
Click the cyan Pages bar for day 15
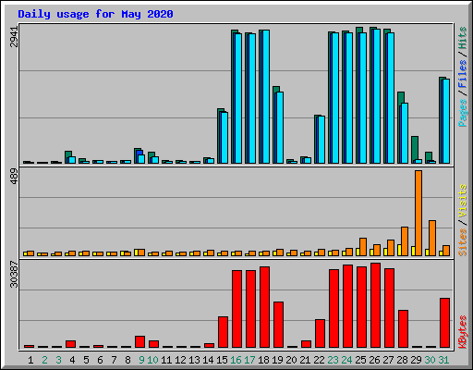click(x=224, y=138)
